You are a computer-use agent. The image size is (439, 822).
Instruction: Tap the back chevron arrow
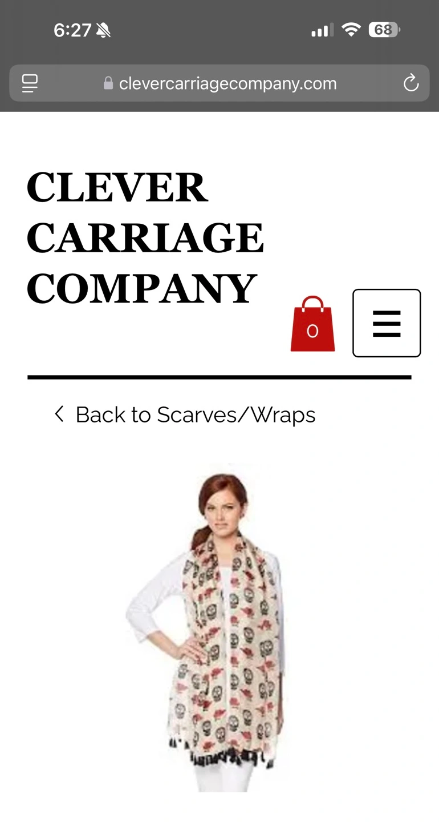coord(59,414)
